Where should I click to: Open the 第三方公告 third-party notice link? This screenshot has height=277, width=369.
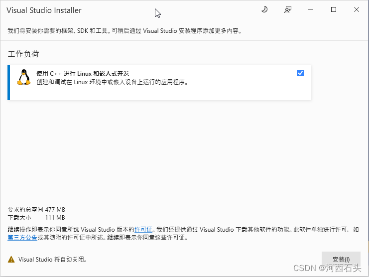pos(22,238)
